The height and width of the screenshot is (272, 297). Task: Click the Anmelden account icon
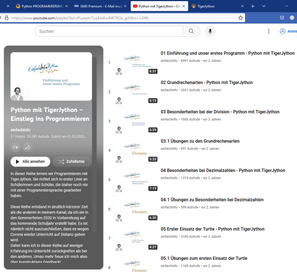(283, 31)
